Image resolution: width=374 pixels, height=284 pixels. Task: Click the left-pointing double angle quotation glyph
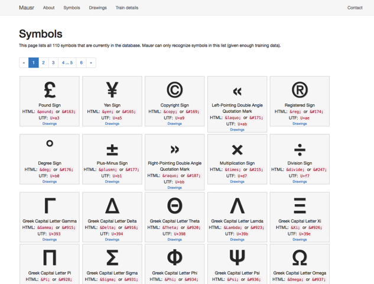click(237, 91)
